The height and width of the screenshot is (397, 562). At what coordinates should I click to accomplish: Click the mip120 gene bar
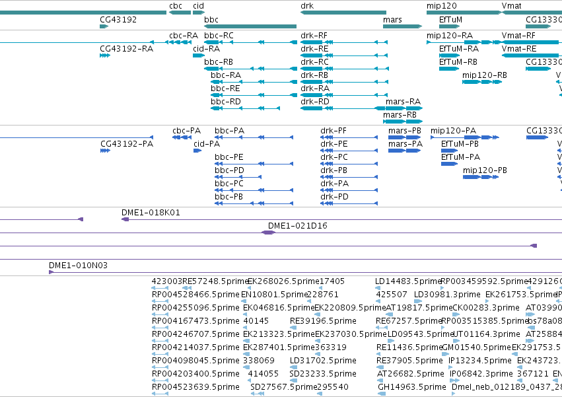(x=464, y=13)
